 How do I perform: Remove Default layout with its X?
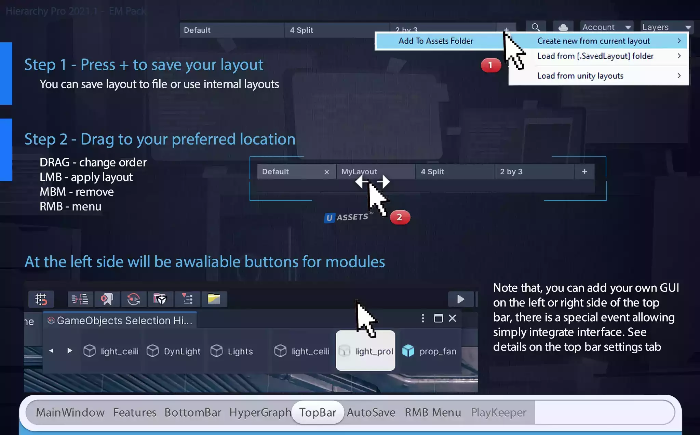326,172
